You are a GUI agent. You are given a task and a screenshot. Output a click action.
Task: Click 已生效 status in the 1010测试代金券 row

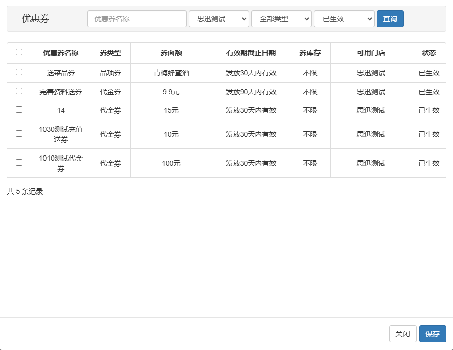coord(429,163)
